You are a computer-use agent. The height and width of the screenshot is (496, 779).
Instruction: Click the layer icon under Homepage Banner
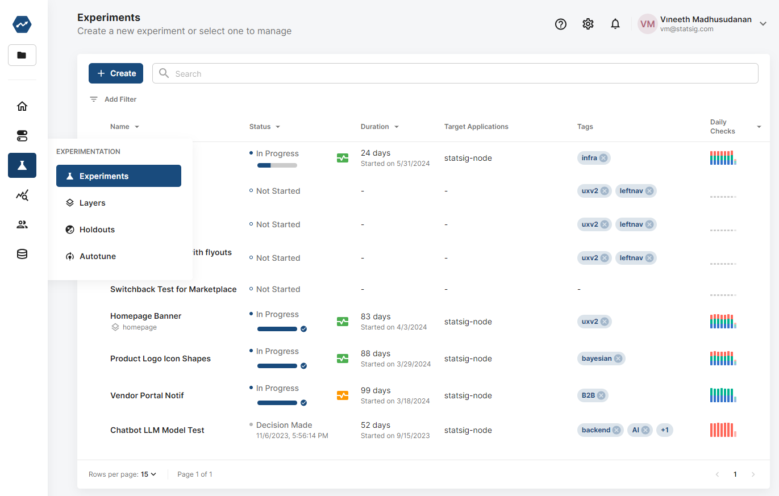point(115,327)
